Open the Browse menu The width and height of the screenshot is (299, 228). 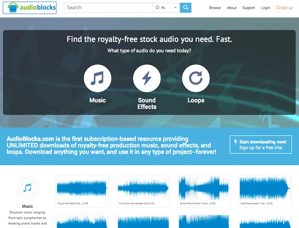(215, 8)
